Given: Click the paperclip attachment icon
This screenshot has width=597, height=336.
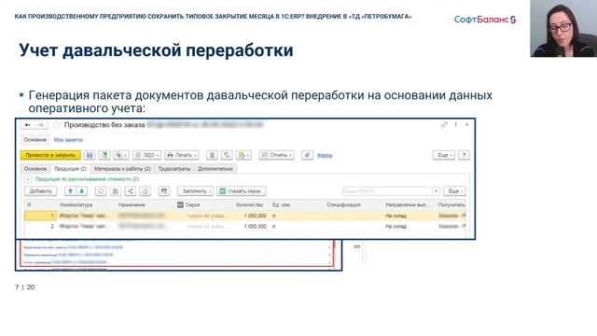Looking at the screenshot, I should tap(307, 155).
